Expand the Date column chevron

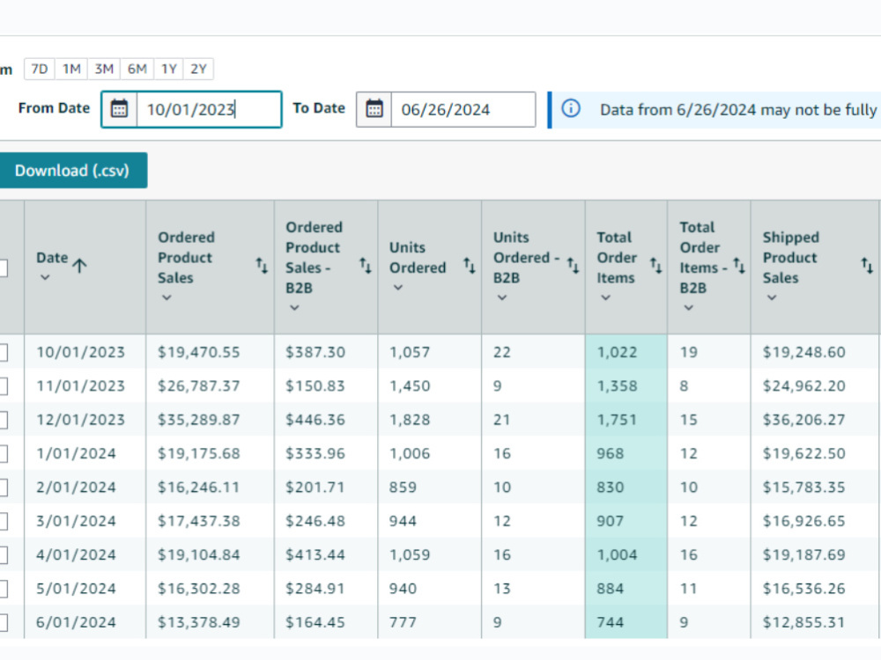(45, 277)
